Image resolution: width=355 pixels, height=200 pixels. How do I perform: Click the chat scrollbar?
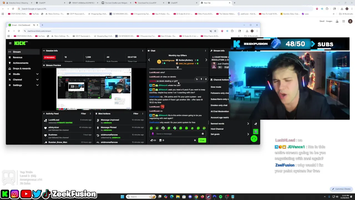point(209,122)
